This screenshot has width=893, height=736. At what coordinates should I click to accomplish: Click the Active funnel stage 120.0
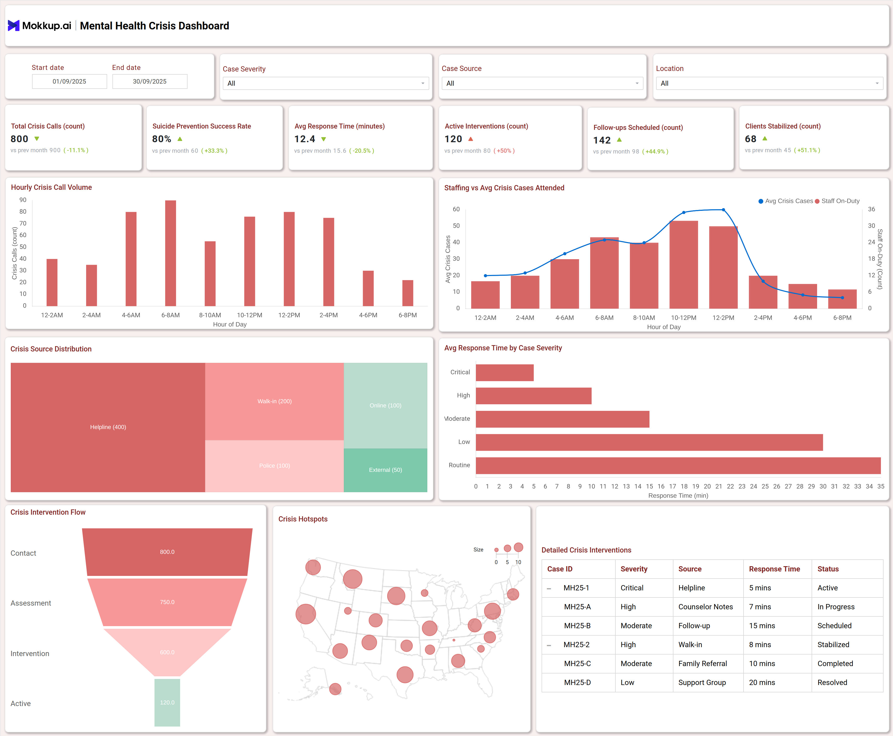click(x=167, y=703)
